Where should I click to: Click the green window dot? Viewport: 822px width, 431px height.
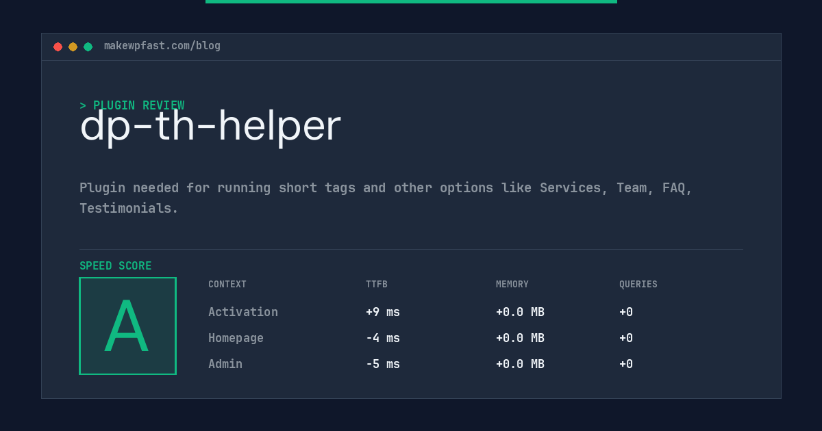(x=88, y=47)
